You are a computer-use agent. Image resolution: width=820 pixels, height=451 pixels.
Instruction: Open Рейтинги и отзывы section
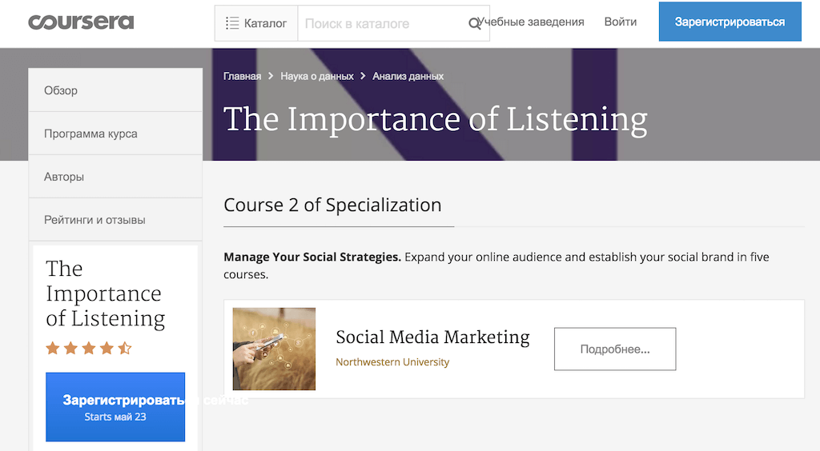(115, 220)
